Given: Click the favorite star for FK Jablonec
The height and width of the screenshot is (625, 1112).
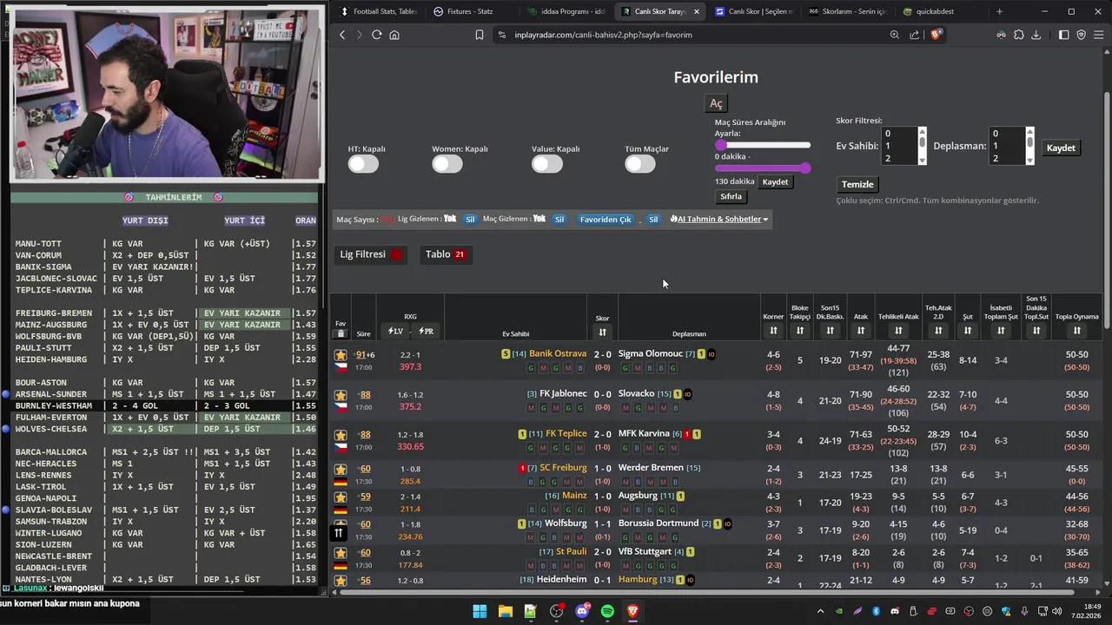Looking at the screenshot, I should 341,395.
